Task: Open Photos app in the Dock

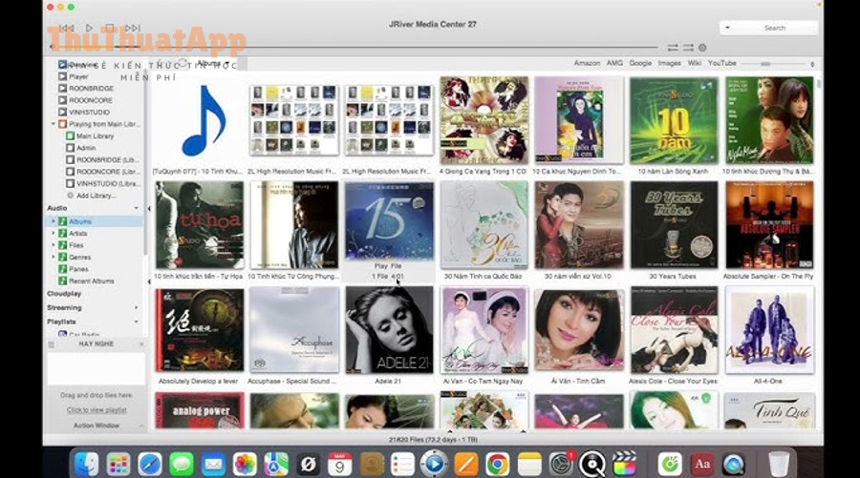Action: click(245, 465)
